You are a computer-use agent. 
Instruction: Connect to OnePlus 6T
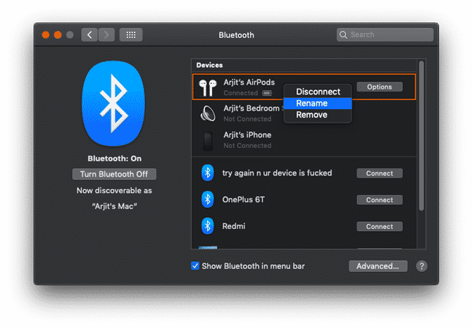[x=379, y=199]
